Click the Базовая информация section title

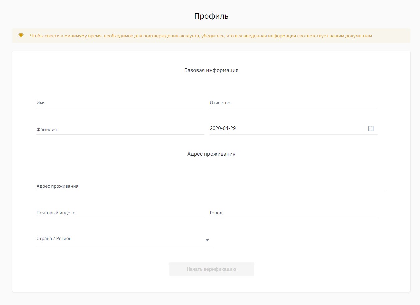[211, 70]
